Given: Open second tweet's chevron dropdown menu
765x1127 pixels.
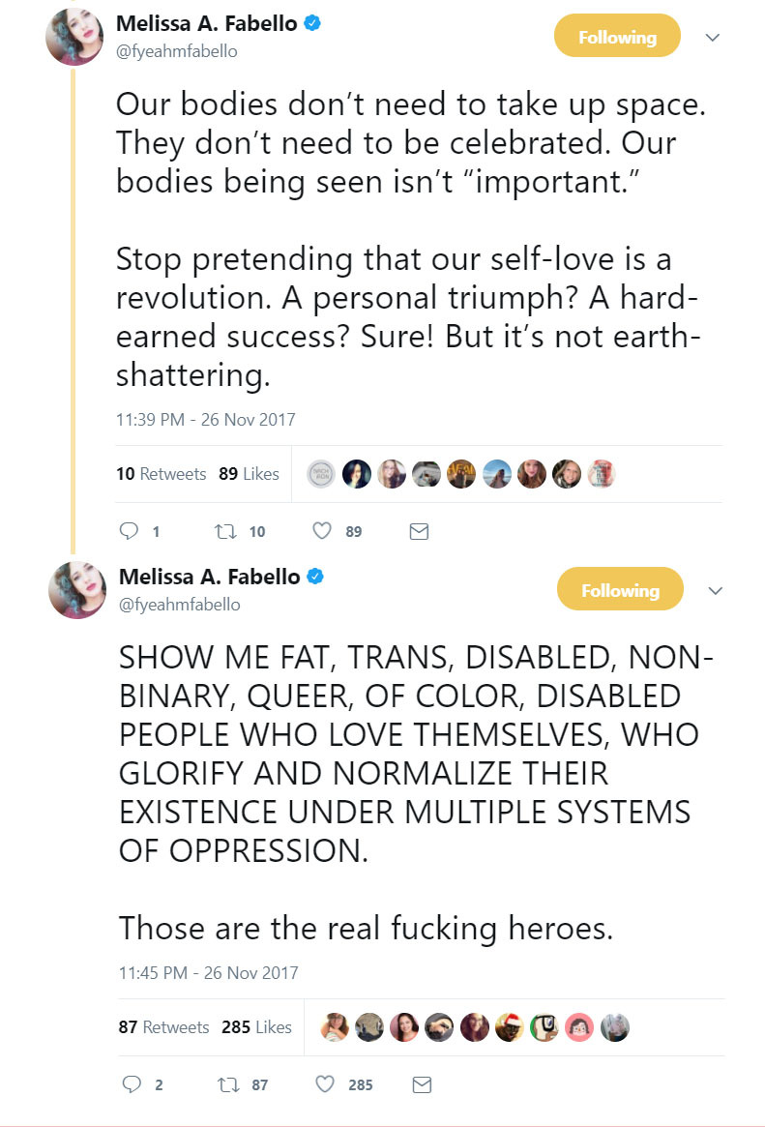Looking at the screenshot, I should tap(716, 590).
